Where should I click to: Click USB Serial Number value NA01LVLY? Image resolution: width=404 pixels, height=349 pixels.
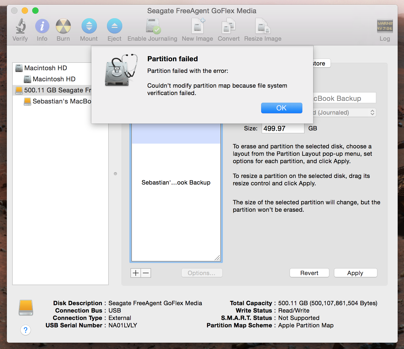point(123,325)
